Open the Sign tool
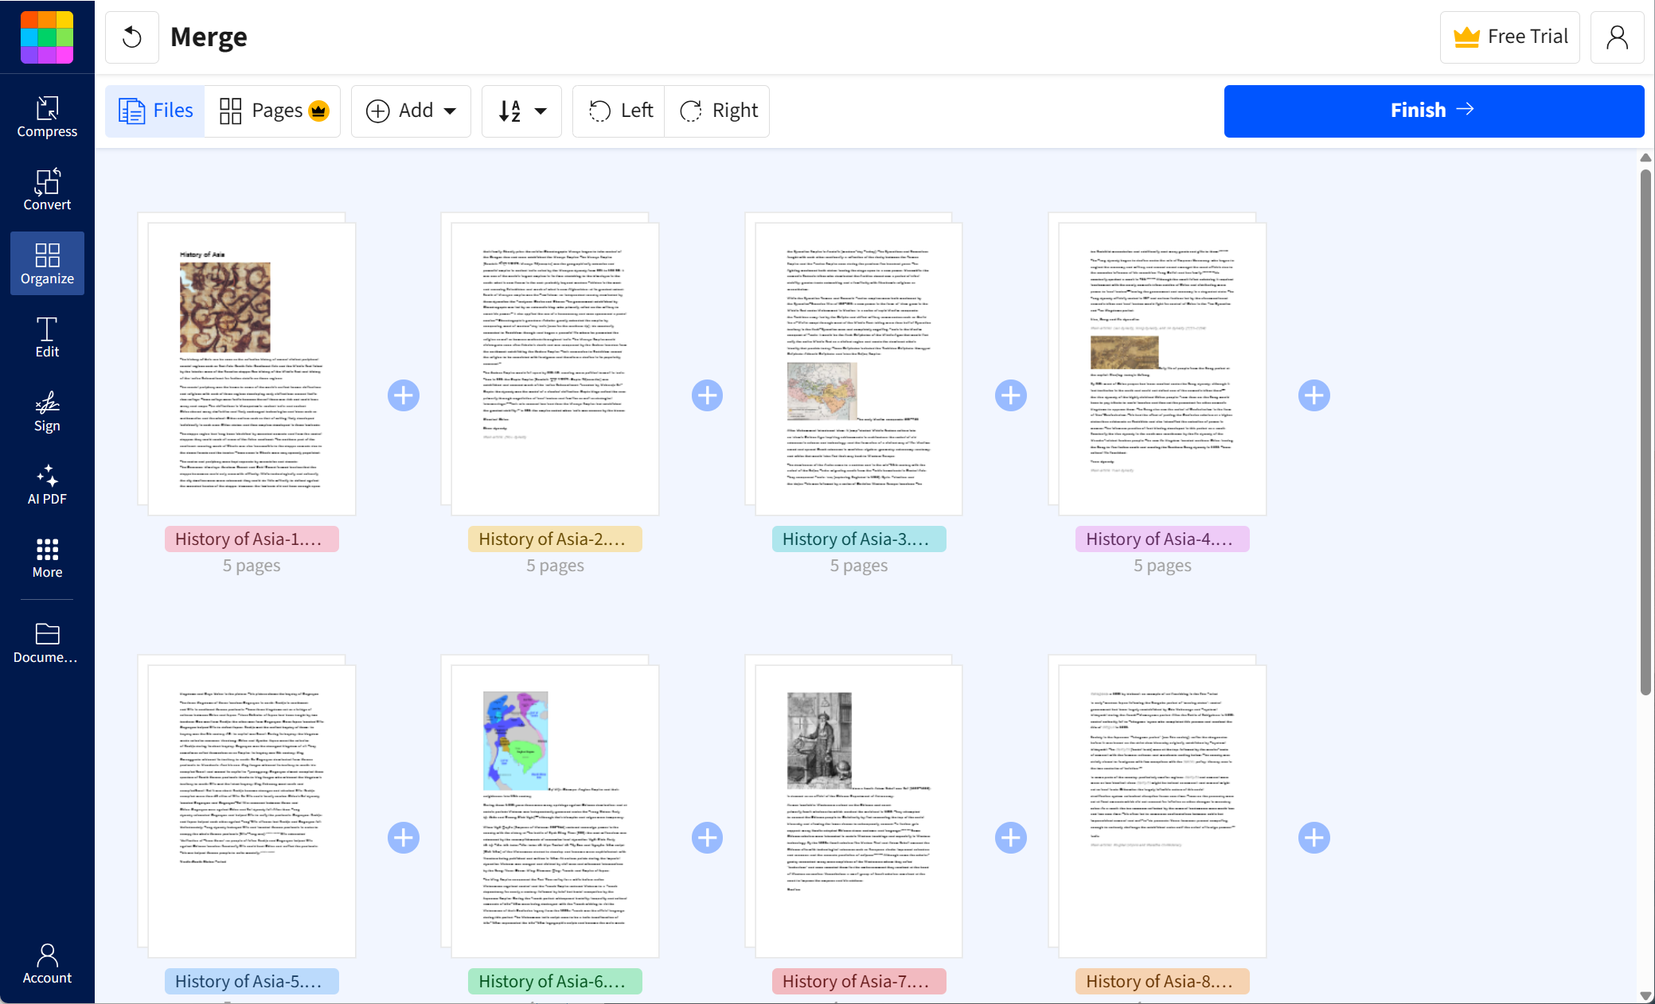The height and width of the screenshot is (1004, 1655). pyautogui.click(x=47, y=411)
